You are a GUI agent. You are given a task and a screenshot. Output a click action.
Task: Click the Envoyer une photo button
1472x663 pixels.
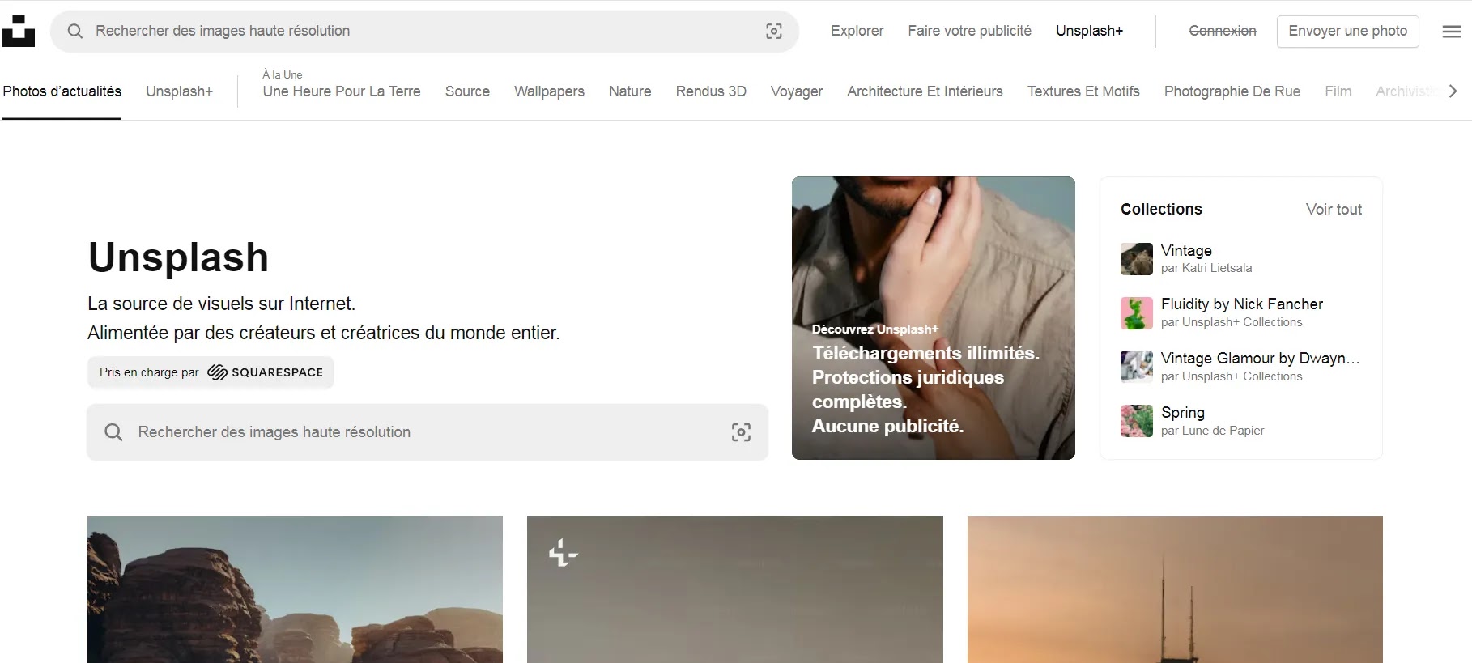click(1348, 31)
